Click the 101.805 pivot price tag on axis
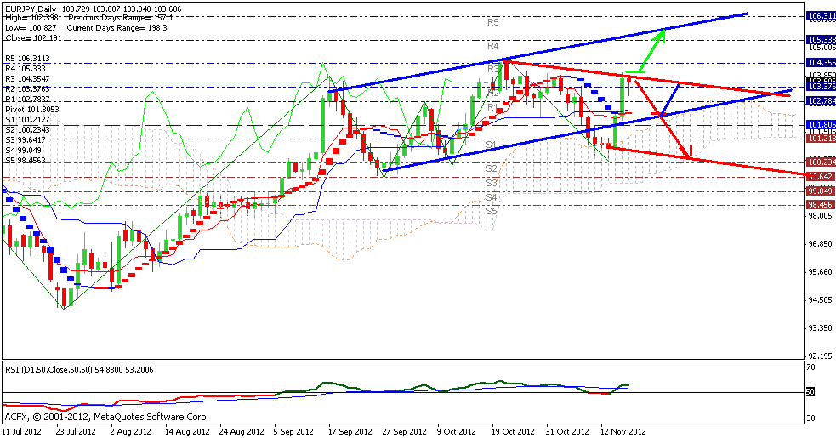Screen dimensions: 836x438 [819, 125]
